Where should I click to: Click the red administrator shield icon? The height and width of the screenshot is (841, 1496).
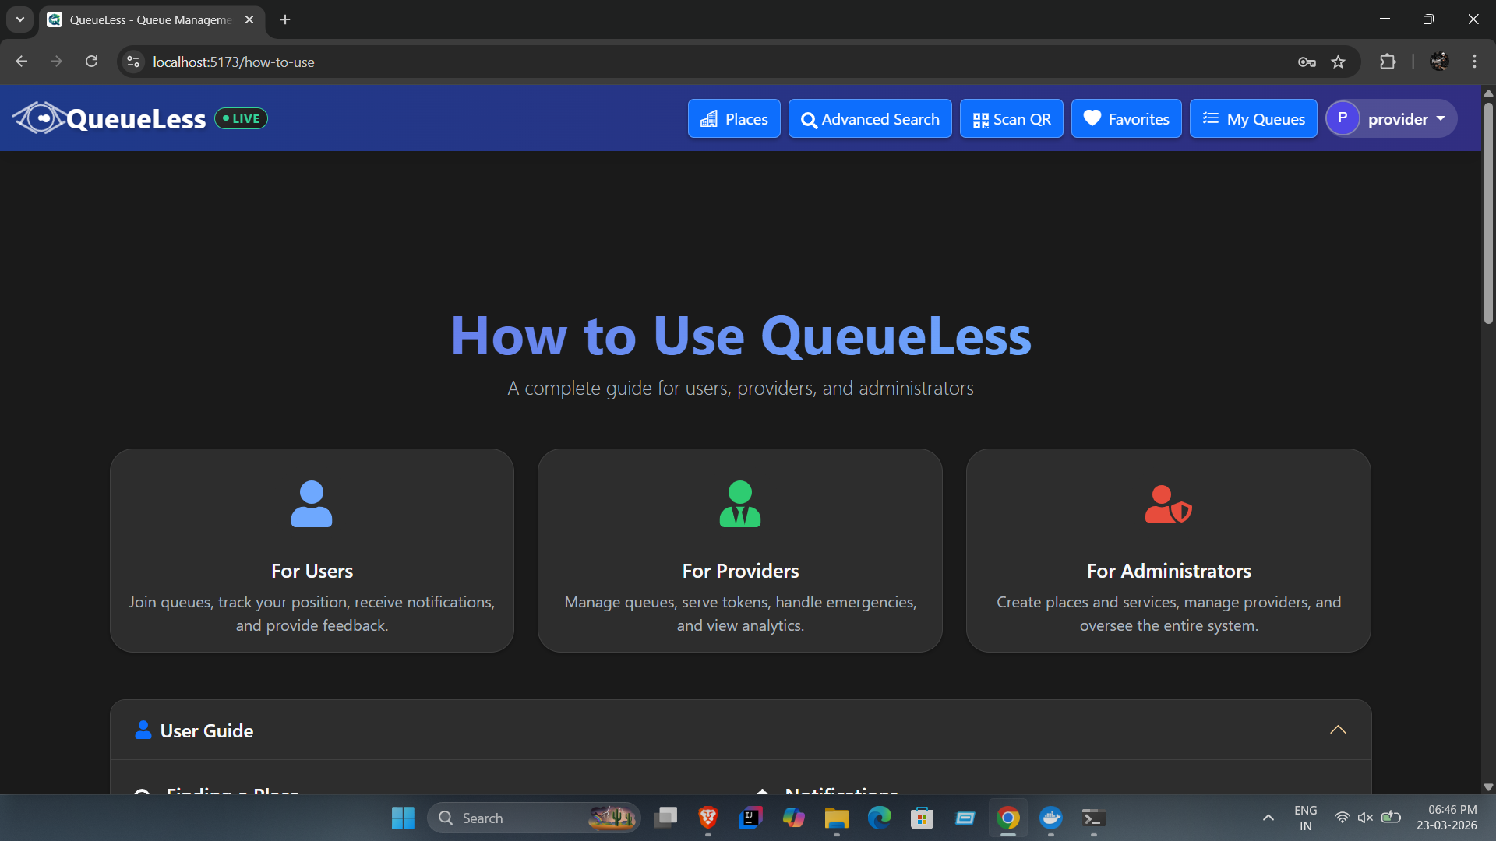coord(1169,504)
